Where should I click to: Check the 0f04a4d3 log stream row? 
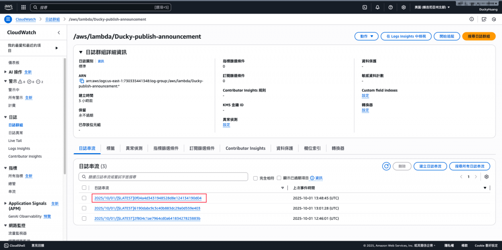[x=84, y=198]
